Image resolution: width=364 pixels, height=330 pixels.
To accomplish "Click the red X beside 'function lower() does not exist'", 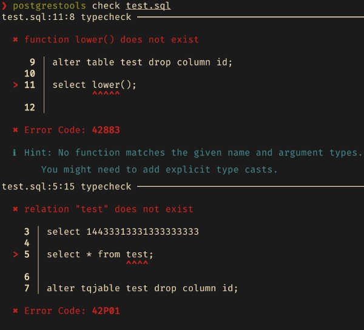I will [15, 39].
